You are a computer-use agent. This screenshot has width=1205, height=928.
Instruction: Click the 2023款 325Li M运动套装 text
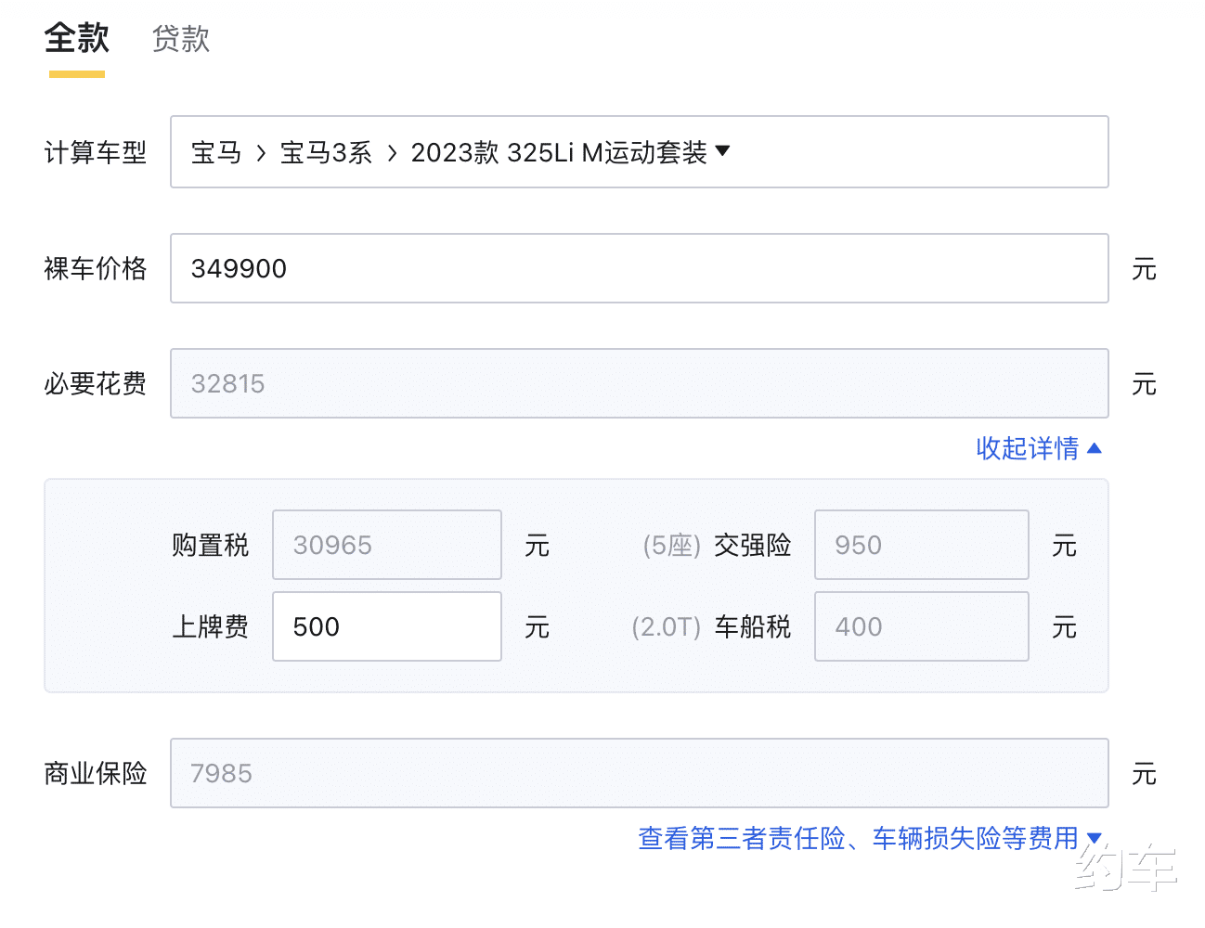pyautogui.click(x=559, y=152)
